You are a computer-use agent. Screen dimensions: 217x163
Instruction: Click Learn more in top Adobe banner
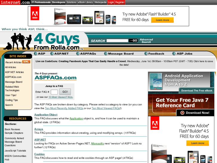[162, 20]
